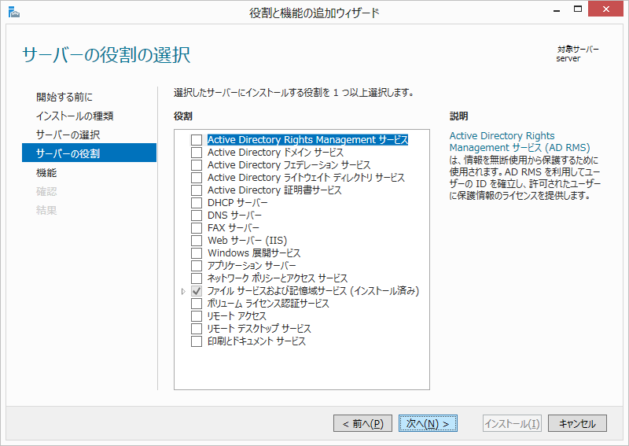Image resolution: width=629 pixels, height=446 pixels.
Task: Open the 開始する前に wizard step
Action: coord(64,98)
